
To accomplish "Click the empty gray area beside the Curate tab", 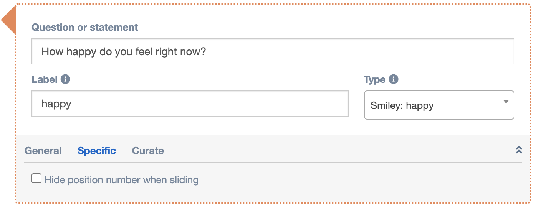I will tap(326, 151).
